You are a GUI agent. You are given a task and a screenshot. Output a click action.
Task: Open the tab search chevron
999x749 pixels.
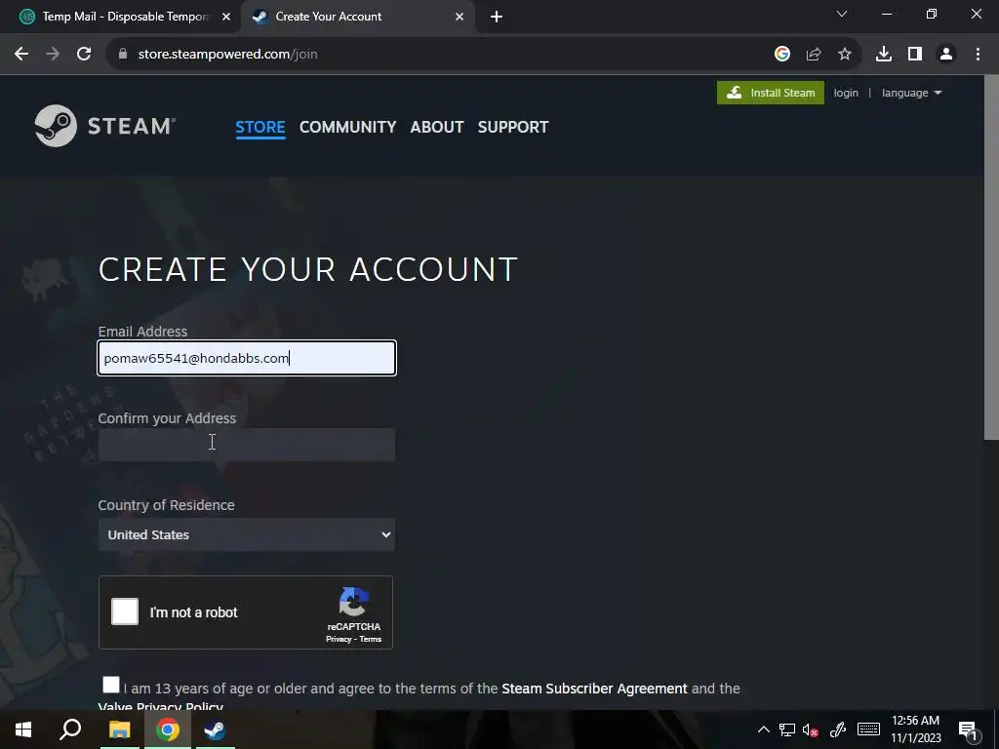842,14
